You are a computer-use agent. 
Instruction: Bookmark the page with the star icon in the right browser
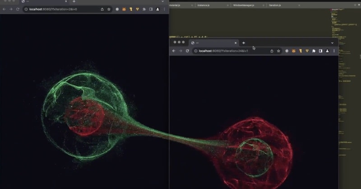click(x=278, y=51)
